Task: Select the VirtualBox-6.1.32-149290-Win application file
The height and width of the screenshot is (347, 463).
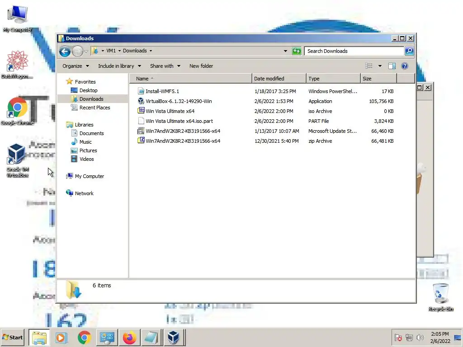Action: [x=179, y=101]
